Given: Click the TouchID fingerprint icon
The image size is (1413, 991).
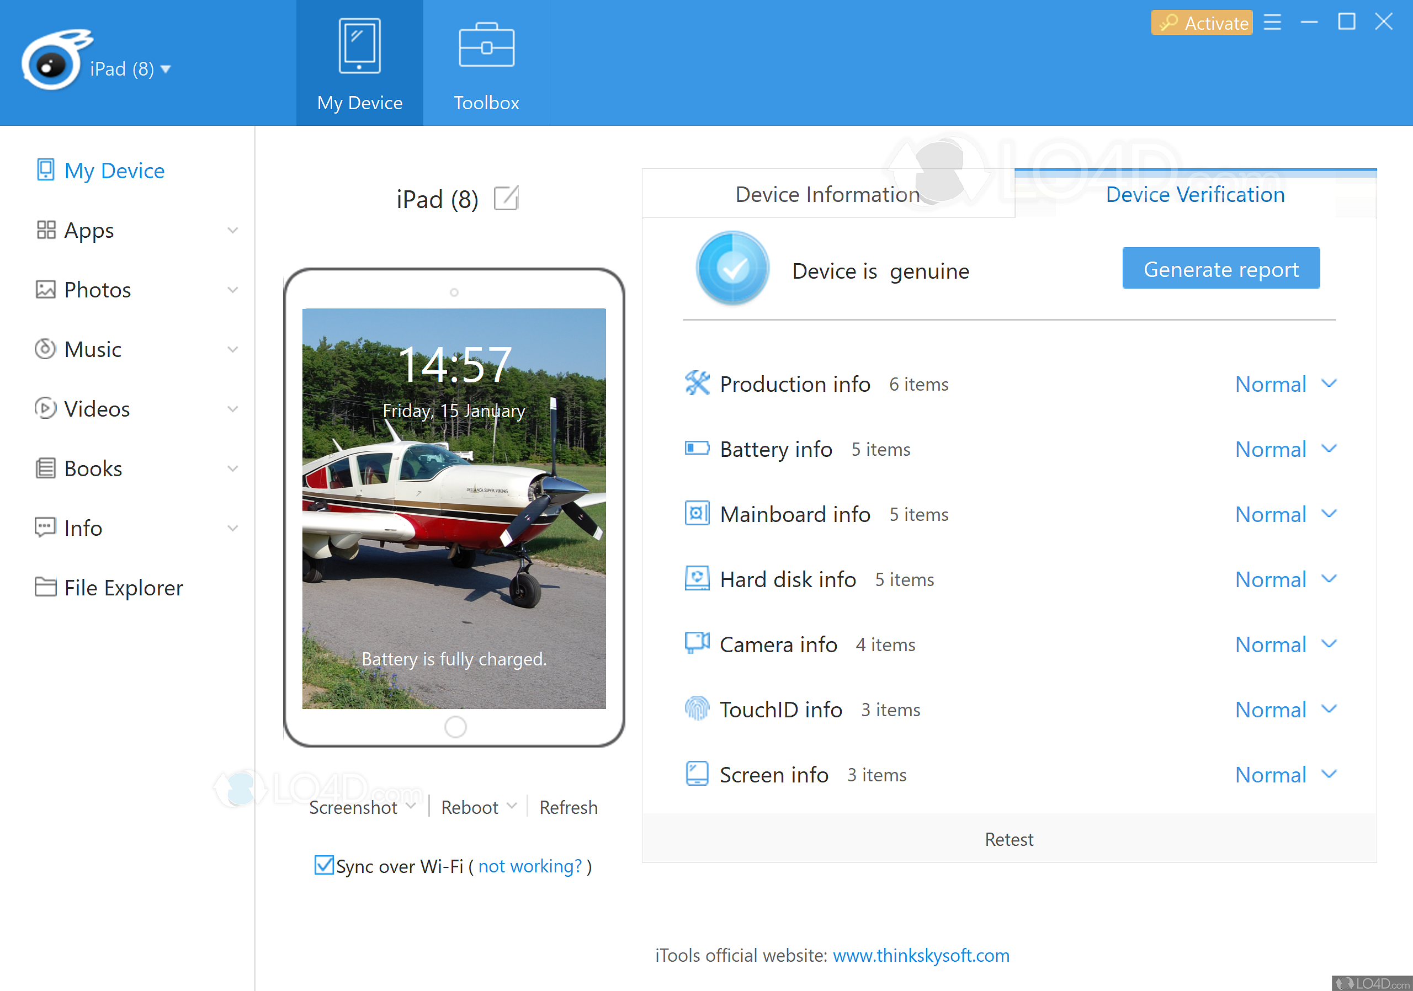Looking at the screenshot, I should point(697,708).
